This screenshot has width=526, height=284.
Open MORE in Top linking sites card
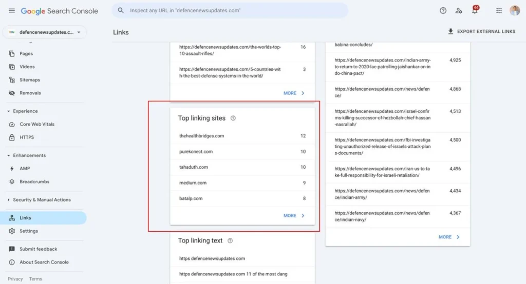[x=294, y=216]
